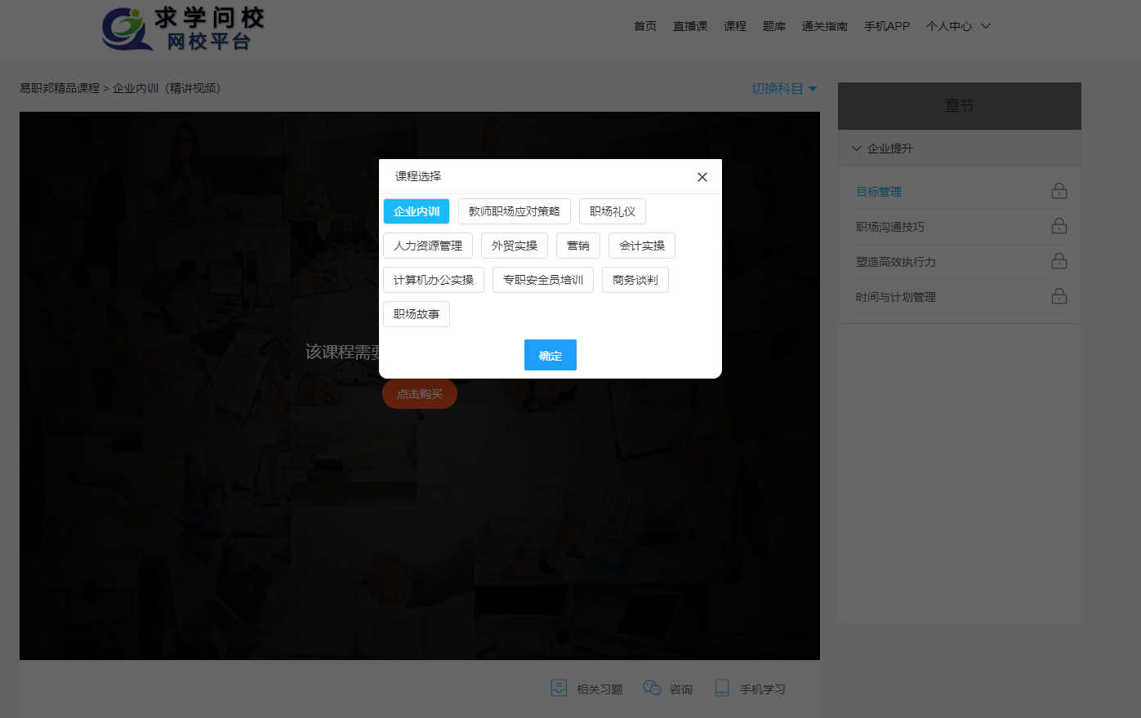Click the lock icon beside 职场沟通技巧

pos(1059,225)
